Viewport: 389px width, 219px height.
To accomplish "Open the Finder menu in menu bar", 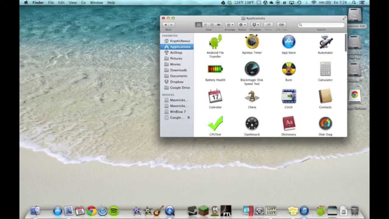I will [38, 2].
